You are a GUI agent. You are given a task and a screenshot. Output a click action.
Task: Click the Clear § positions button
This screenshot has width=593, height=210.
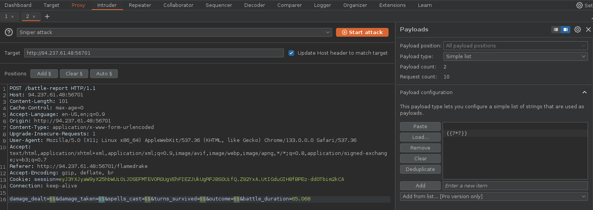click(74, 73)
